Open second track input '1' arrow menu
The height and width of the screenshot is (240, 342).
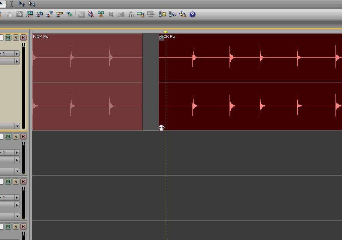tap(17, 153)
